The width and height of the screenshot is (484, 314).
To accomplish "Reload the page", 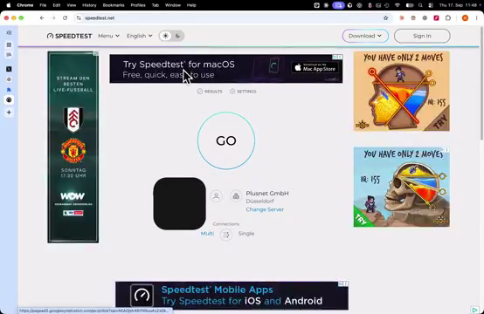I will pyautogui.click(x=65, y=18).
